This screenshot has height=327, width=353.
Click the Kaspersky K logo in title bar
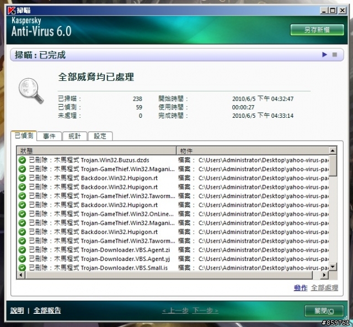(11, 10)
